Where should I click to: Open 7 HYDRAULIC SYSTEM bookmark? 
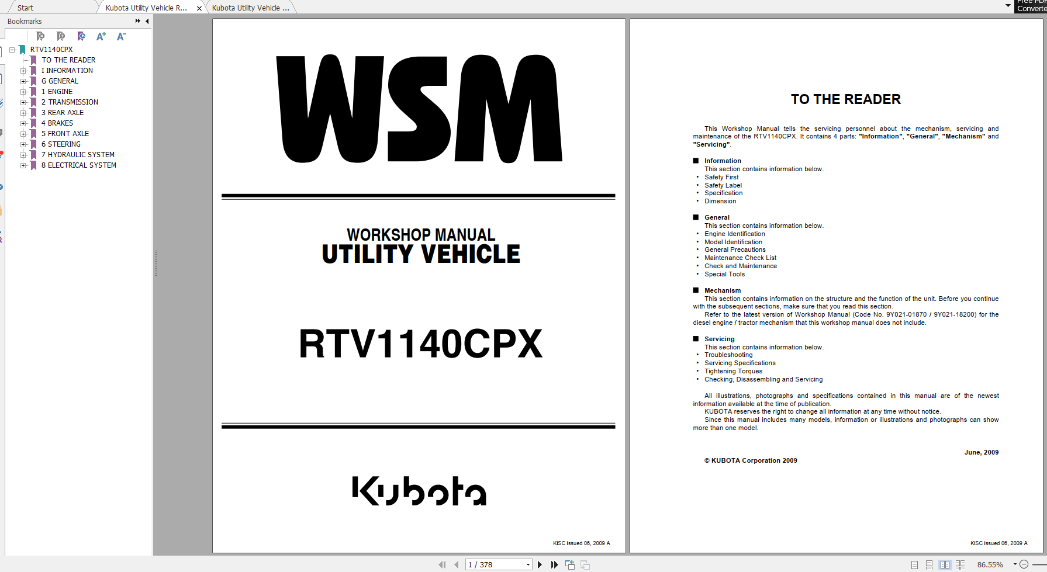point(78,155)
